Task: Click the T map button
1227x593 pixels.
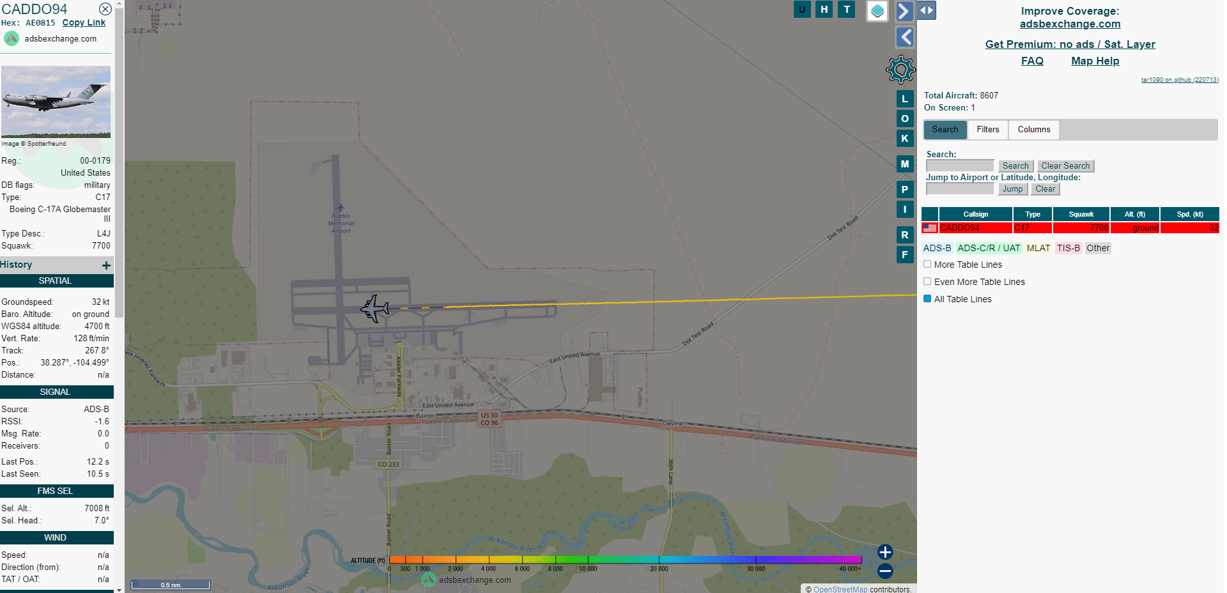Action: point(847,9)
